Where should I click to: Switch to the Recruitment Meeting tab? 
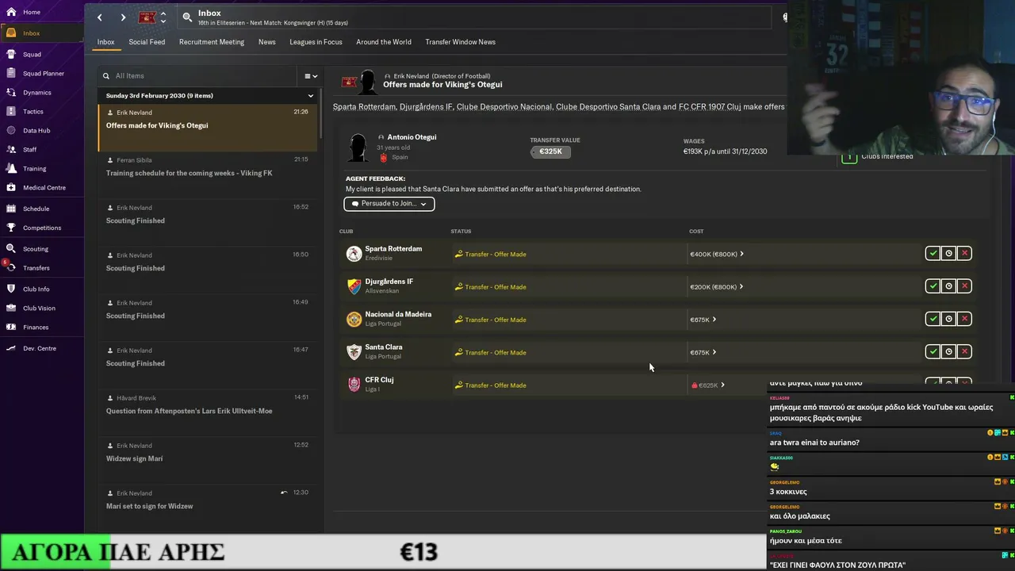(212, 42)
